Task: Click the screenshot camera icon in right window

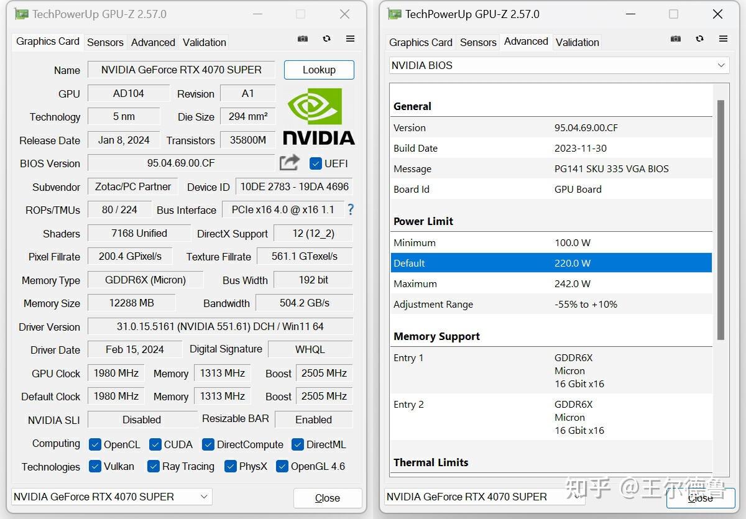Action: click(x=676, y=39)
